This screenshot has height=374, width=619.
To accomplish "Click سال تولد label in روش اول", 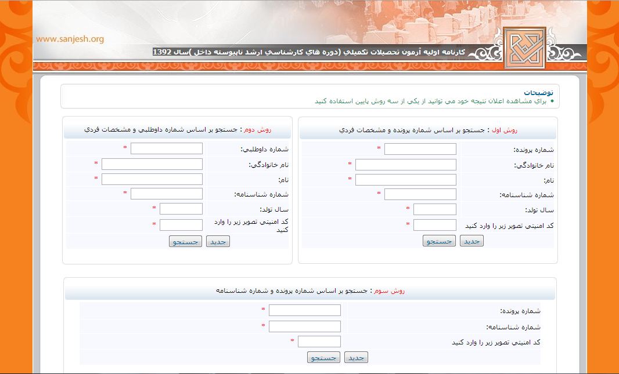I will pos(539,210).
